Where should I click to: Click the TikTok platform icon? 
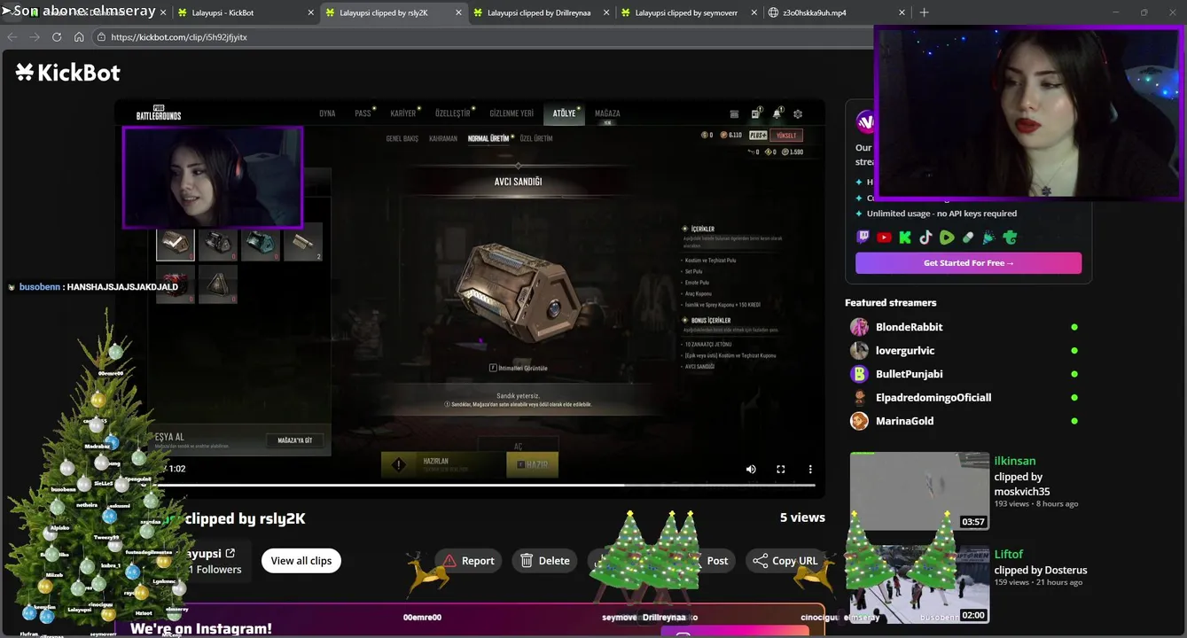point(925,237)
